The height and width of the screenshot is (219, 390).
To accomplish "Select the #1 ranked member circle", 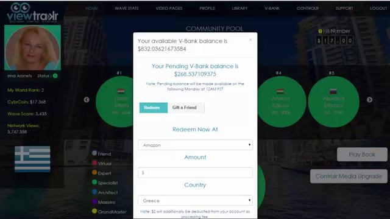I will [x=115, y=102].
